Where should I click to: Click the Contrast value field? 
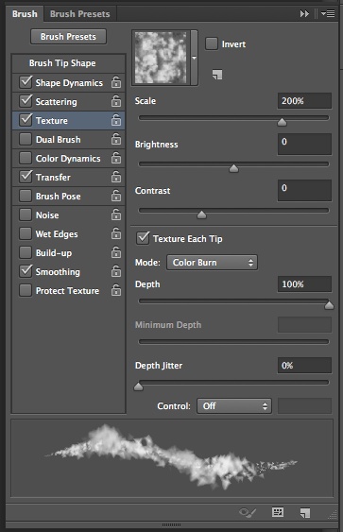coord(304,190)
